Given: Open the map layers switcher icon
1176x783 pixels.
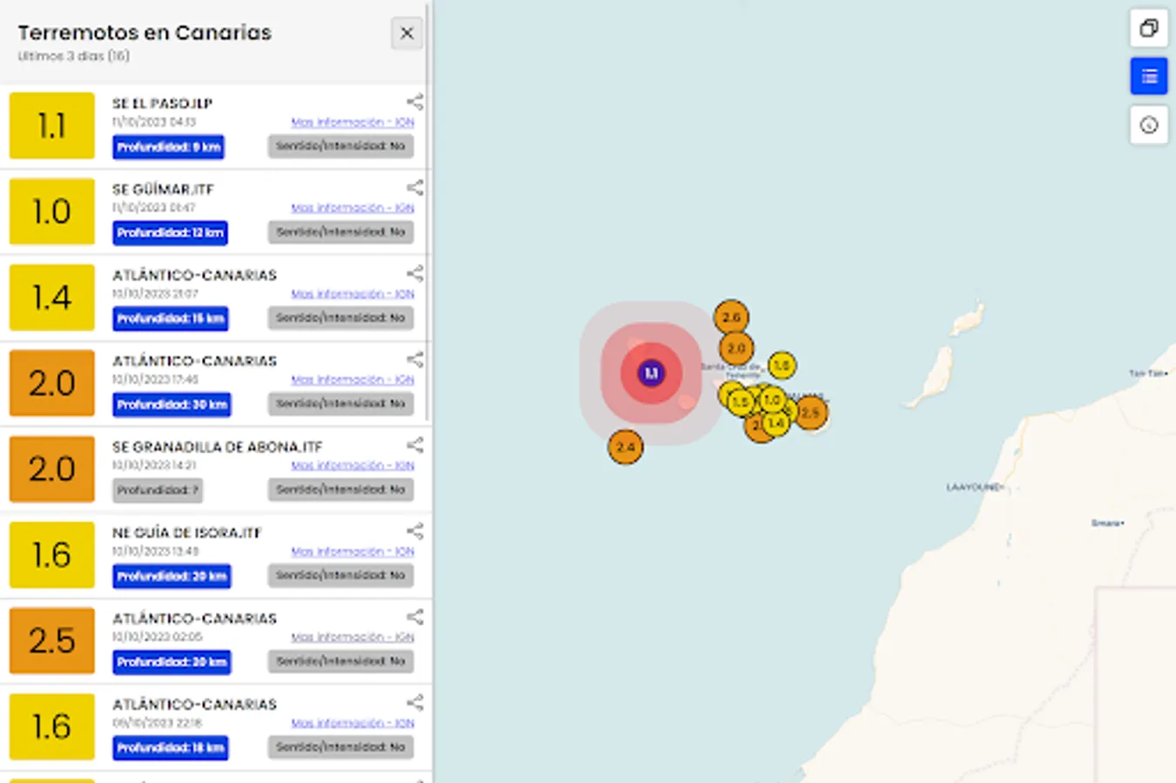Looking at the screenshot, I should click(1148, 29).
